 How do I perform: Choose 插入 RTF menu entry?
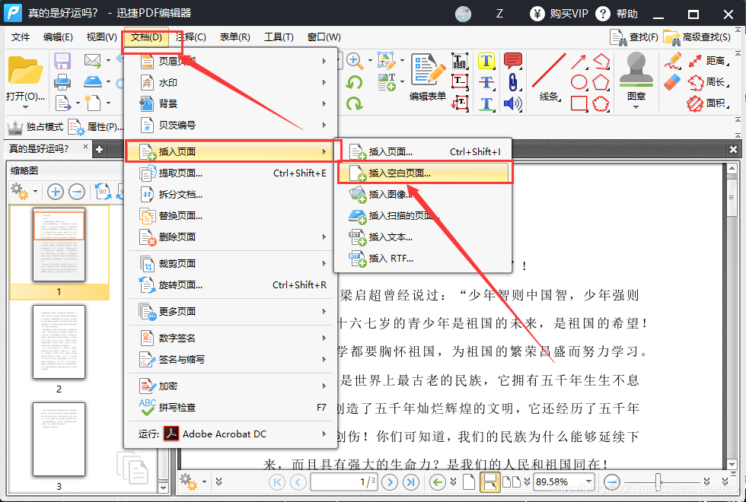(423, 258)
